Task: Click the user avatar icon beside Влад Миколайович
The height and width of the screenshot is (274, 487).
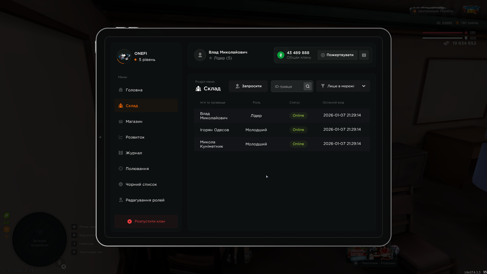Action: [200, 55]
